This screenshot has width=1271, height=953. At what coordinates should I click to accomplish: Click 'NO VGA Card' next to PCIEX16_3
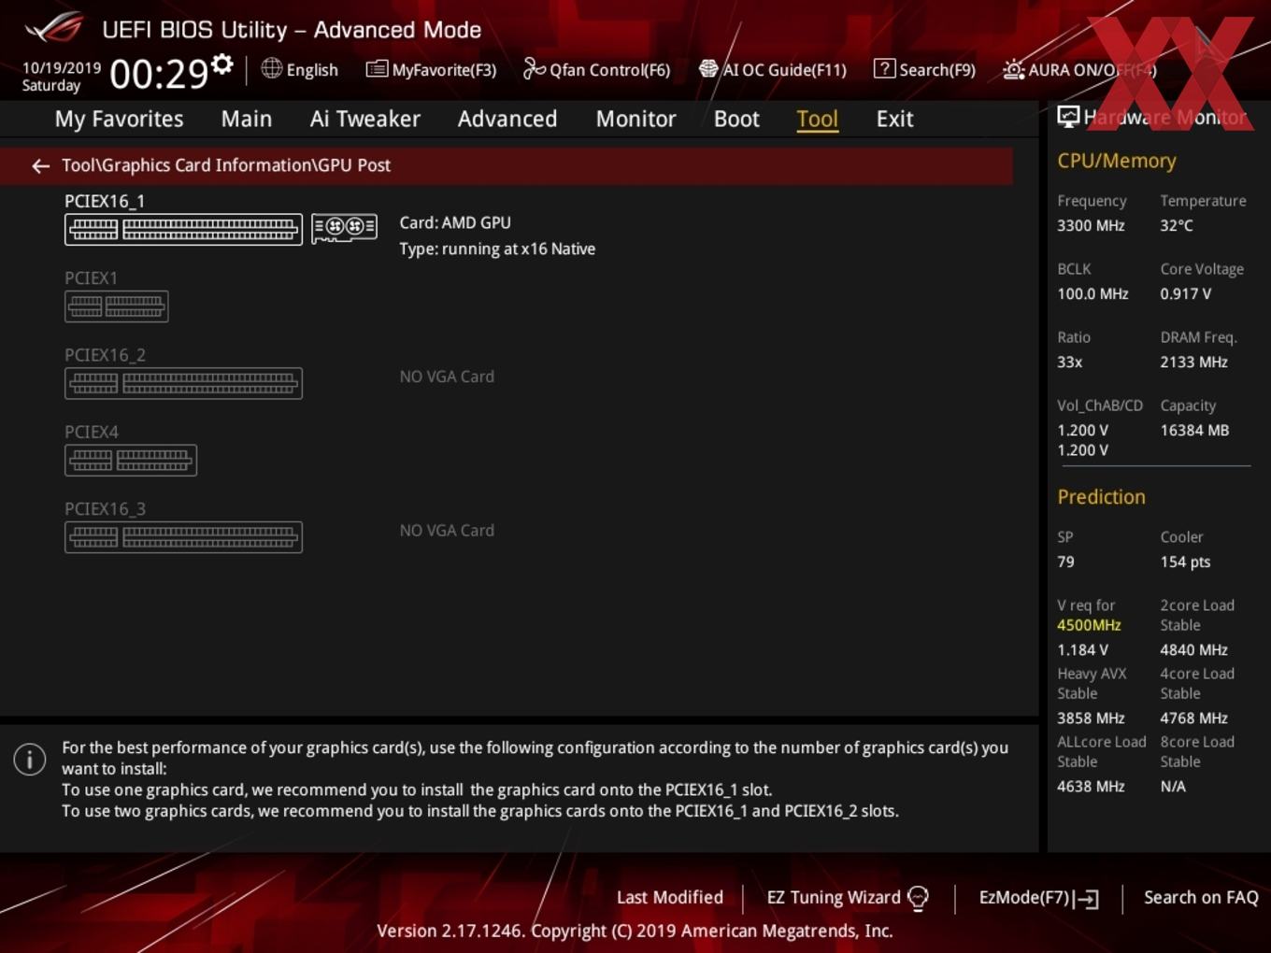[x=447, y=531]
